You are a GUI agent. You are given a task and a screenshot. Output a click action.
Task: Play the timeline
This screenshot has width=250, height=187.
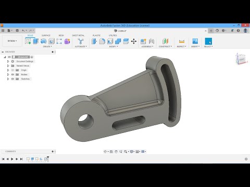point(12,159)
